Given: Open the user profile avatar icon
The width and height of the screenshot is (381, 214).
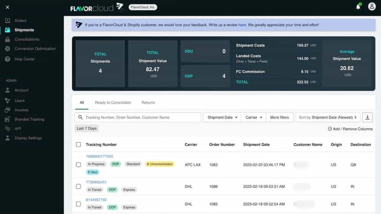Looking at the screenshot, I should (x=371, y=6).
